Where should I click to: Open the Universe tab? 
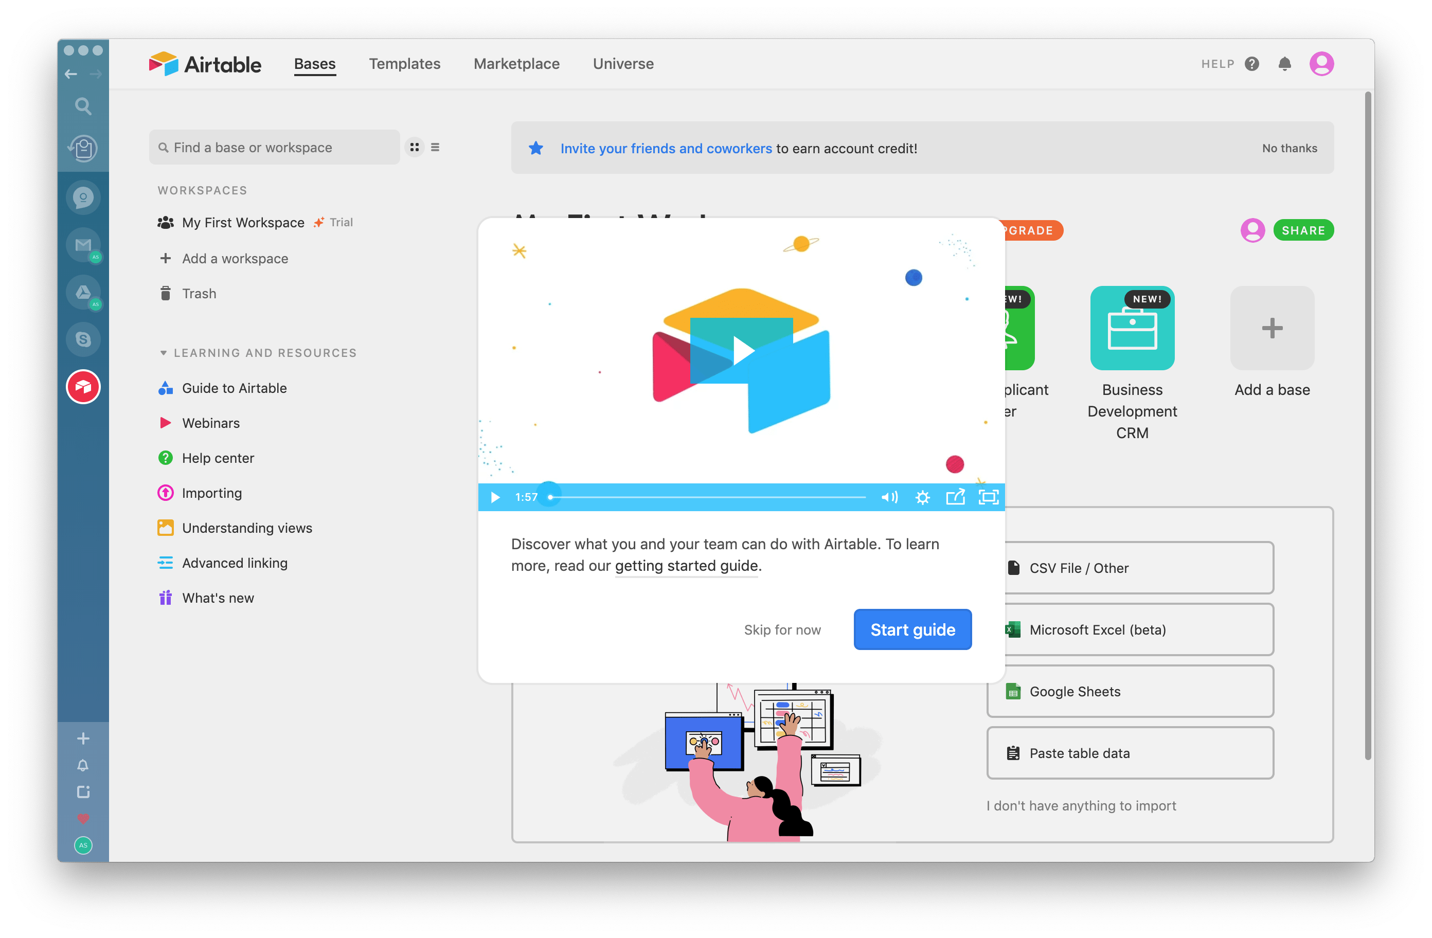[x=623, y=64]
